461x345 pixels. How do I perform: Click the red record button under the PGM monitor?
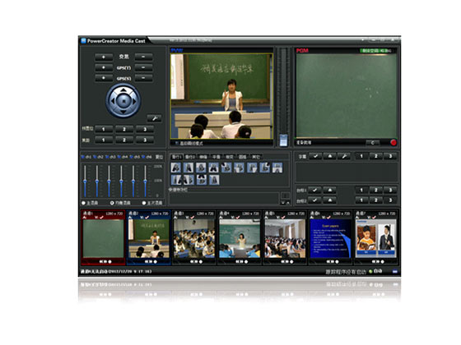point(393,143)
